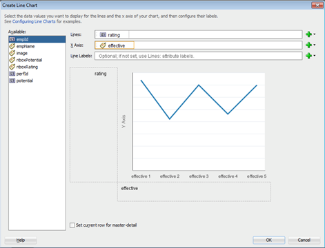Click the effective label below the chart preview

click(130, 188)
